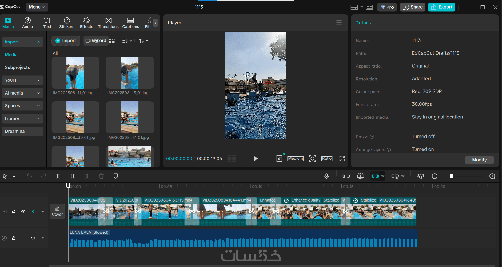Expand the AI media section
502x267 pixels.
22,93
